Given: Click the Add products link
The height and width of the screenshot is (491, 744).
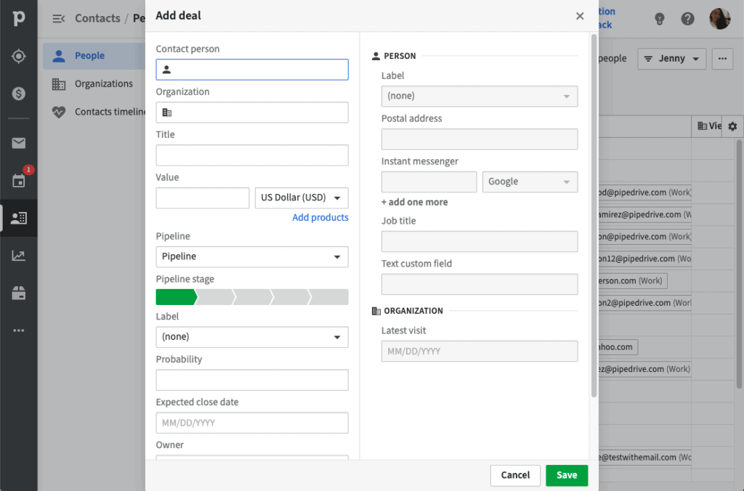Looking at the screenshot, I should pyautogui.click(x=320, y=217).
